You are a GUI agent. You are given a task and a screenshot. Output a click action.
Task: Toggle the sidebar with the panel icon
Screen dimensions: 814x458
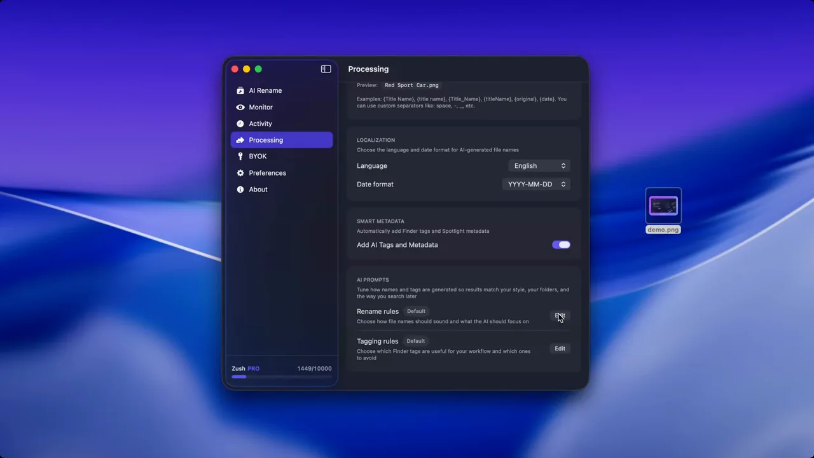326,69
